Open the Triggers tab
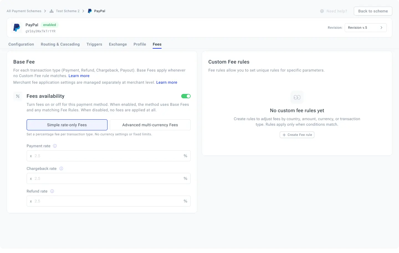This screenshot has width=399, height=253. [94, 44]
